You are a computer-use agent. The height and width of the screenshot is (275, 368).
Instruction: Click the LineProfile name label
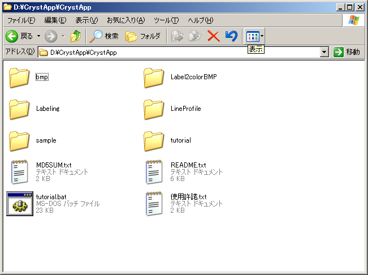click(x=185, y=109)
